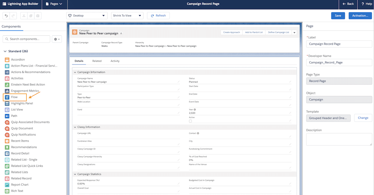Open the Help link

(367, 4)
